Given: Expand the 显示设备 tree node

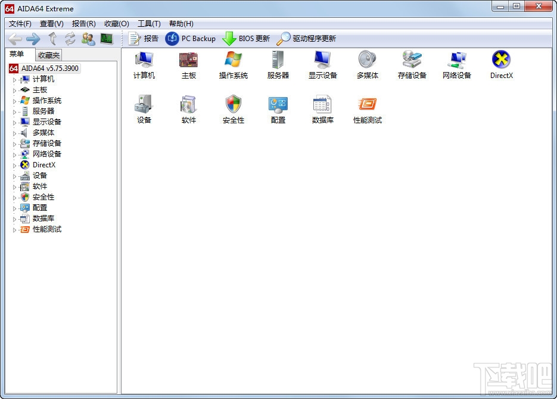Looking at the screenshot, I should tap(14, 123).
